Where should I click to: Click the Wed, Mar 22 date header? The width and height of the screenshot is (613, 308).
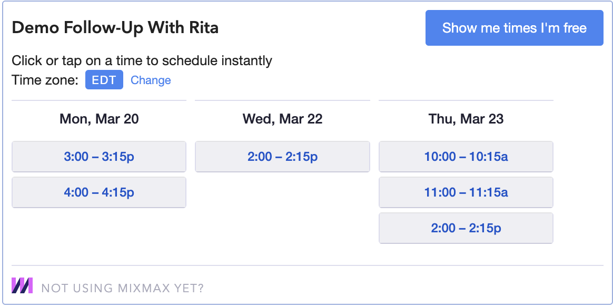click(282, 119)
